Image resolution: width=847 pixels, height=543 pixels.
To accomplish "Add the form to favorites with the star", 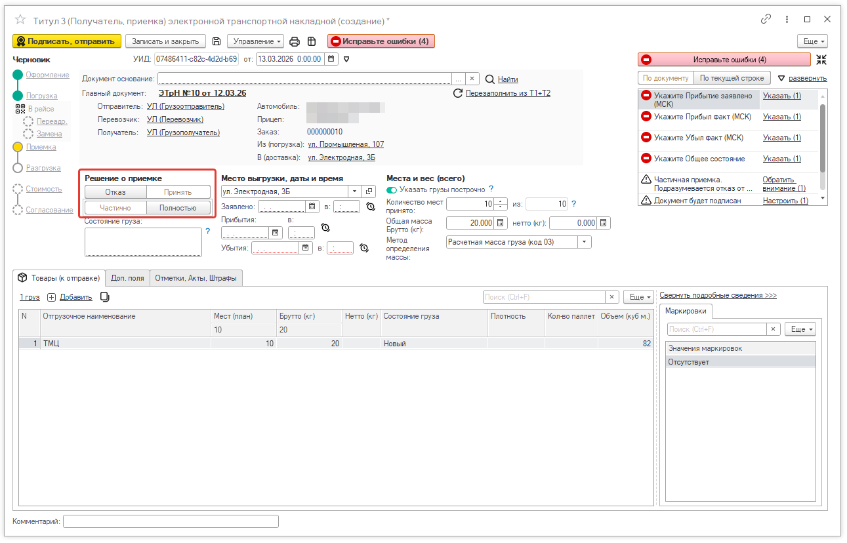I will click(20, 20).
